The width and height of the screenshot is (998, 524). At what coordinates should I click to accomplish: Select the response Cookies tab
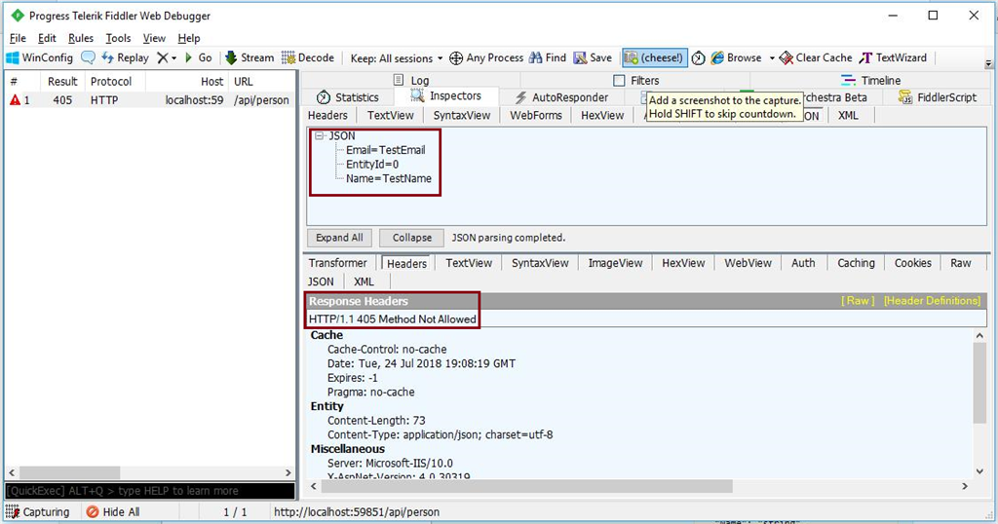tap(912, 263)
